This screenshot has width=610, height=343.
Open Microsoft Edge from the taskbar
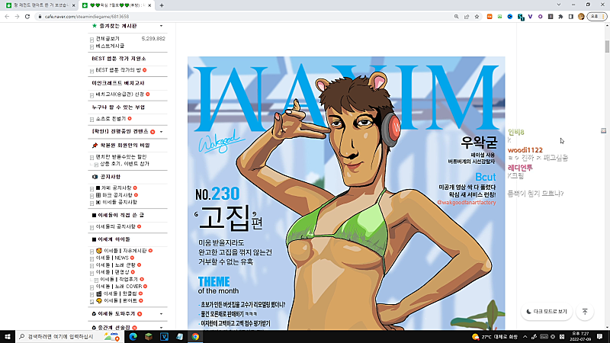click(x=132, y=336)
